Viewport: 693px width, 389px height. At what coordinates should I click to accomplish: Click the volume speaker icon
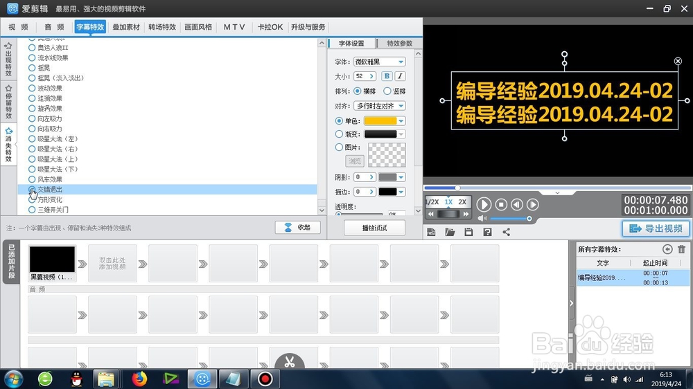click(x=482, y=218)
